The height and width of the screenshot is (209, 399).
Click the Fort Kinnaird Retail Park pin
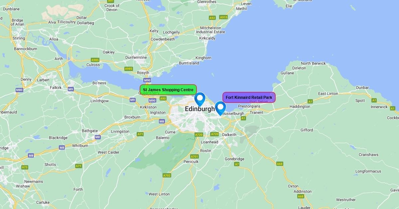point(220,108)
